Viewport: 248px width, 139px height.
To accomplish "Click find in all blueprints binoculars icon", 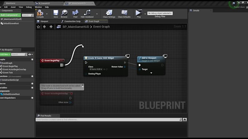I will pos(185,120).
